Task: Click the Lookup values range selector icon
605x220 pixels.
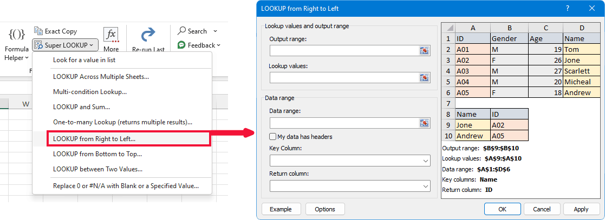Action: [424, 77]
